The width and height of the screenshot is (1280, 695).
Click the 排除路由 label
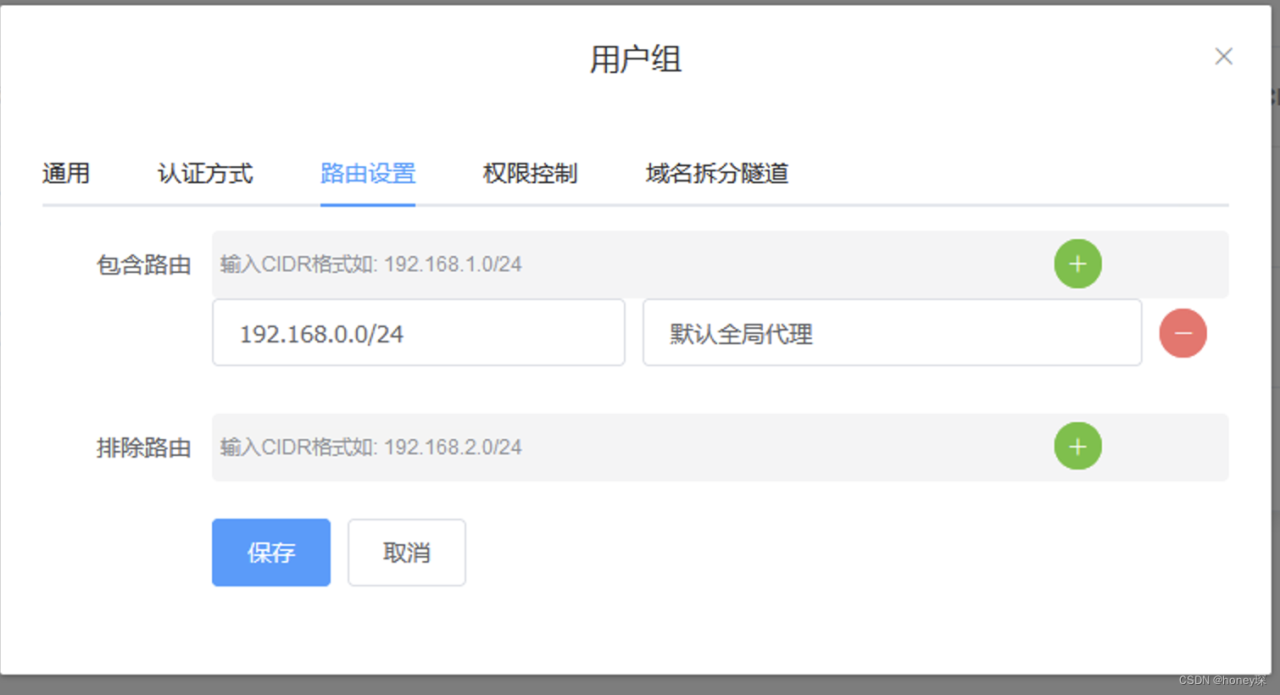click(143, 448)
